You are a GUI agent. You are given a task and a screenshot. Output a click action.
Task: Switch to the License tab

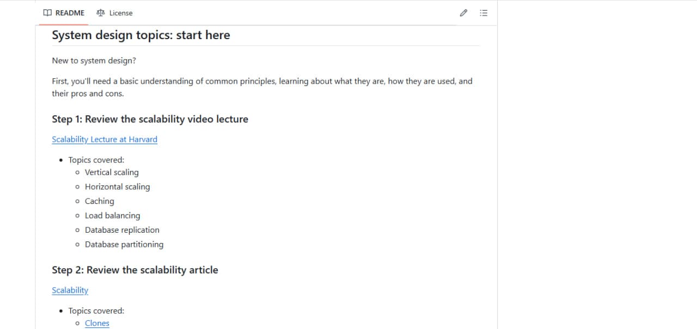click(x=114, y=13)
